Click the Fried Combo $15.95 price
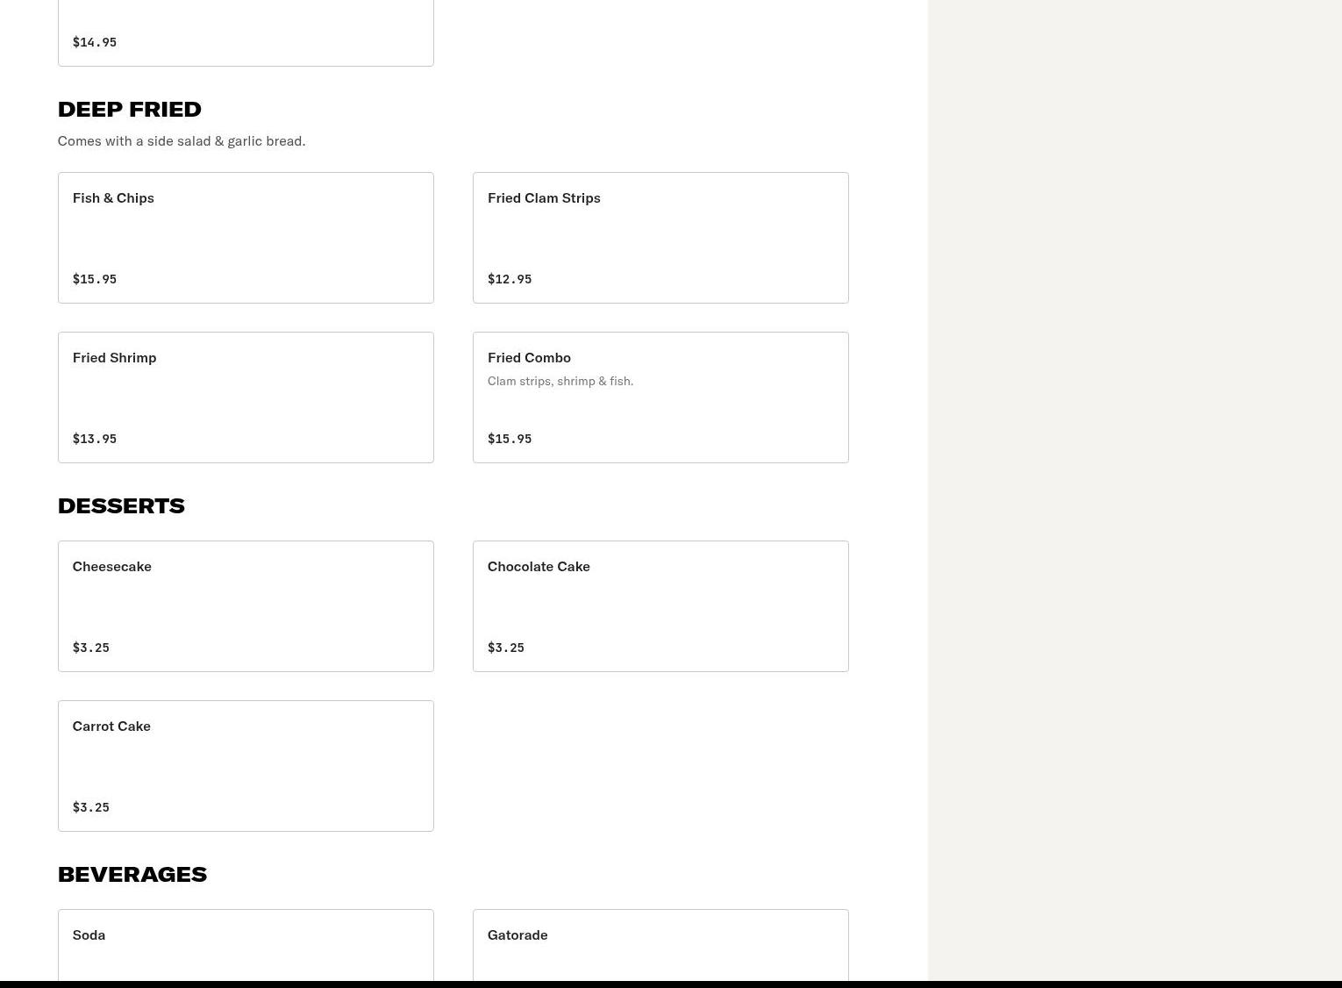Viewport: 1342px width, 988px height. (510, 439)
